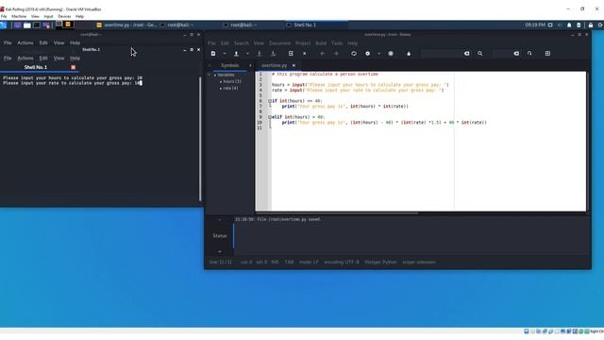The image size is (604, 340).
Task: Click message window tabs down arrow below Status
Action: (x=220, y=252)
